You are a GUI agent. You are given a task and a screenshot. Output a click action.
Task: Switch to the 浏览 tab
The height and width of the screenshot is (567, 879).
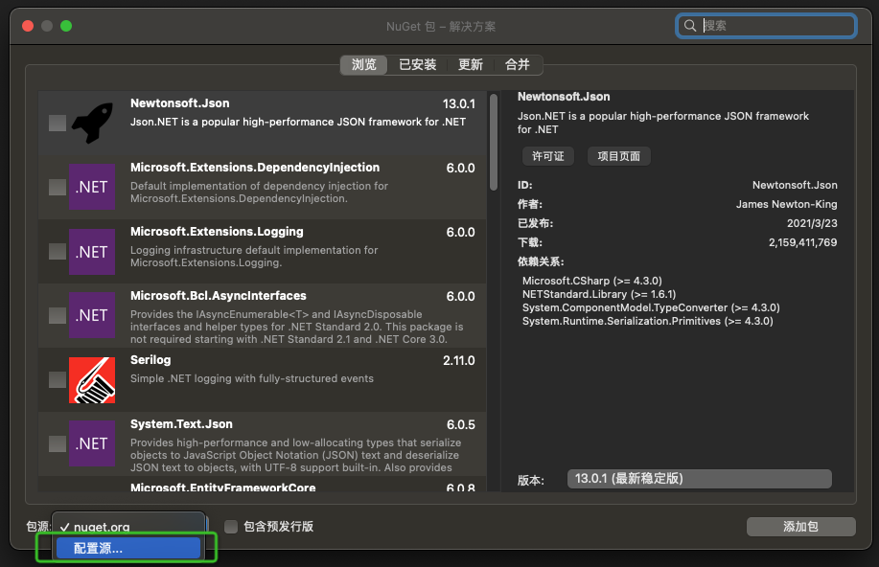[364, 65]
